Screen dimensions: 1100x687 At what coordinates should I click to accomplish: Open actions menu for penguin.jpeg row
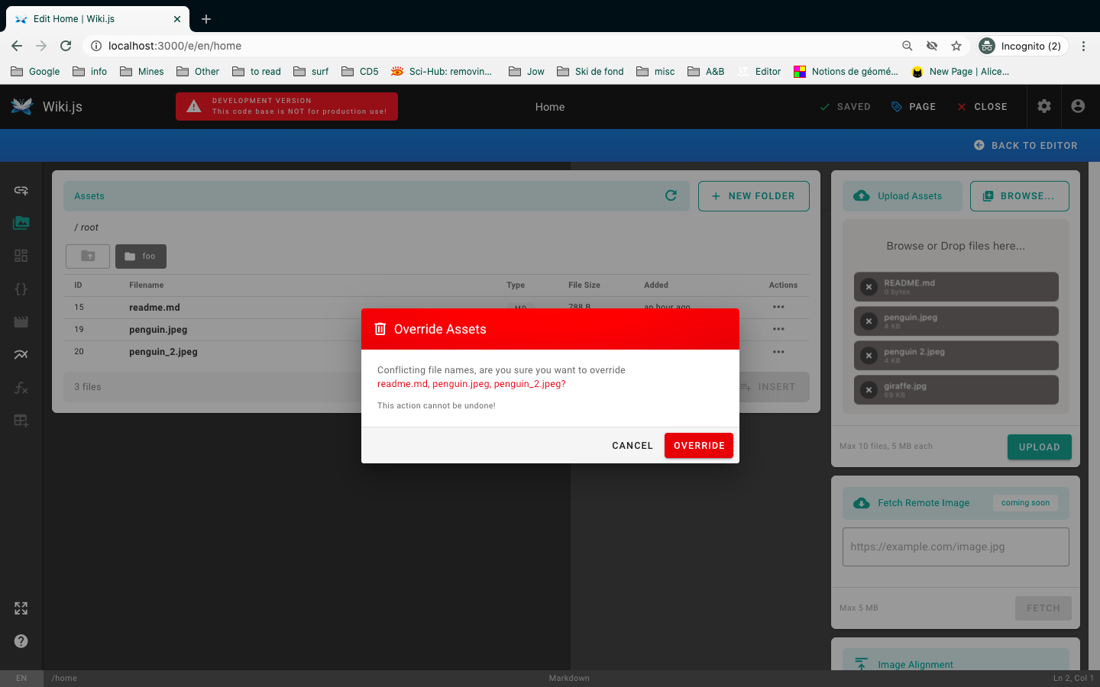778,329
